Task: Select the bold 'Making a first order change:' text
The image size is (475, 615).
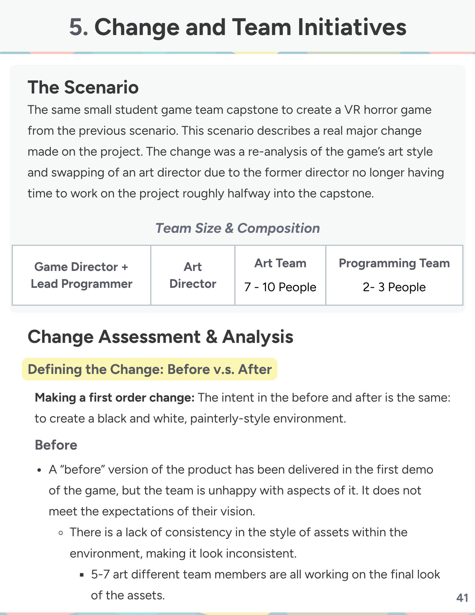Action: coord(115,398)
